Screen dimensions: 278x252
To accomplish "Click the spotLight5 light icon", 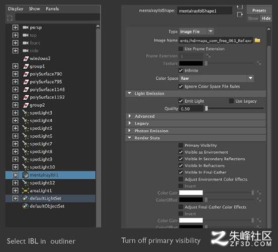I will (26, 128).
